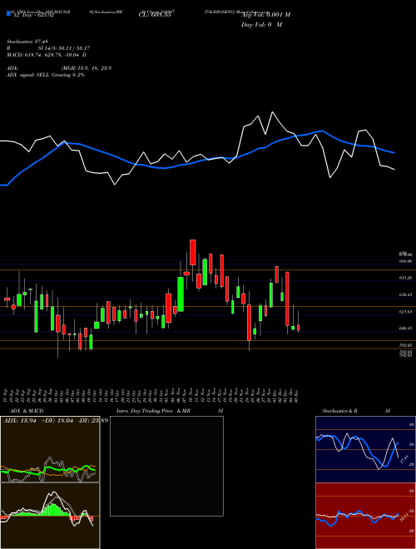
Task: Click the 'Avg Vol: 0.001 M' label
Action: tap(265, 15)
